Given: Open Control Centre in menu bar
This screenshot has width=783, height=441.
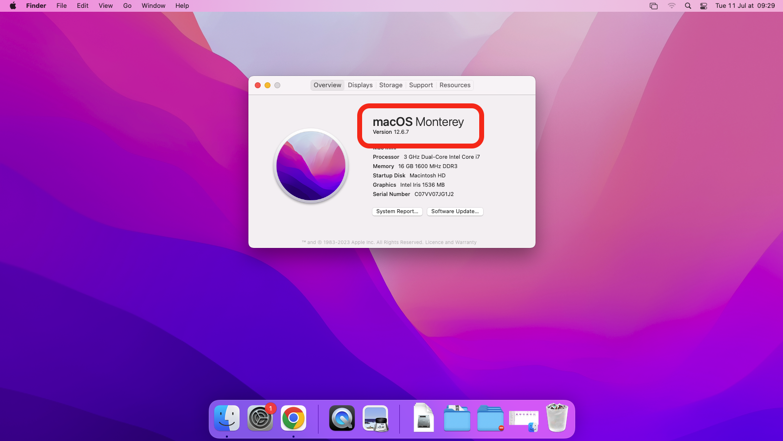Looking at the screenshot, I should pos(704,6).
